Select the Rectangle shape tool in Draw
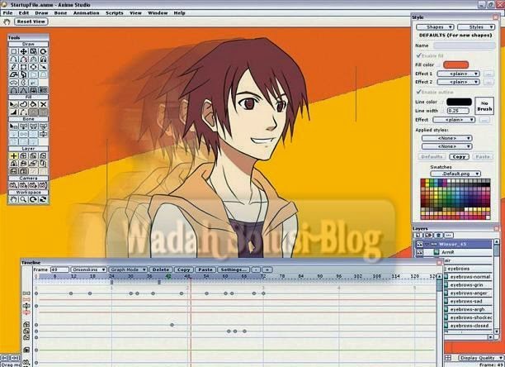The width and height of the screenshot is (505, 367). (23, 67)
